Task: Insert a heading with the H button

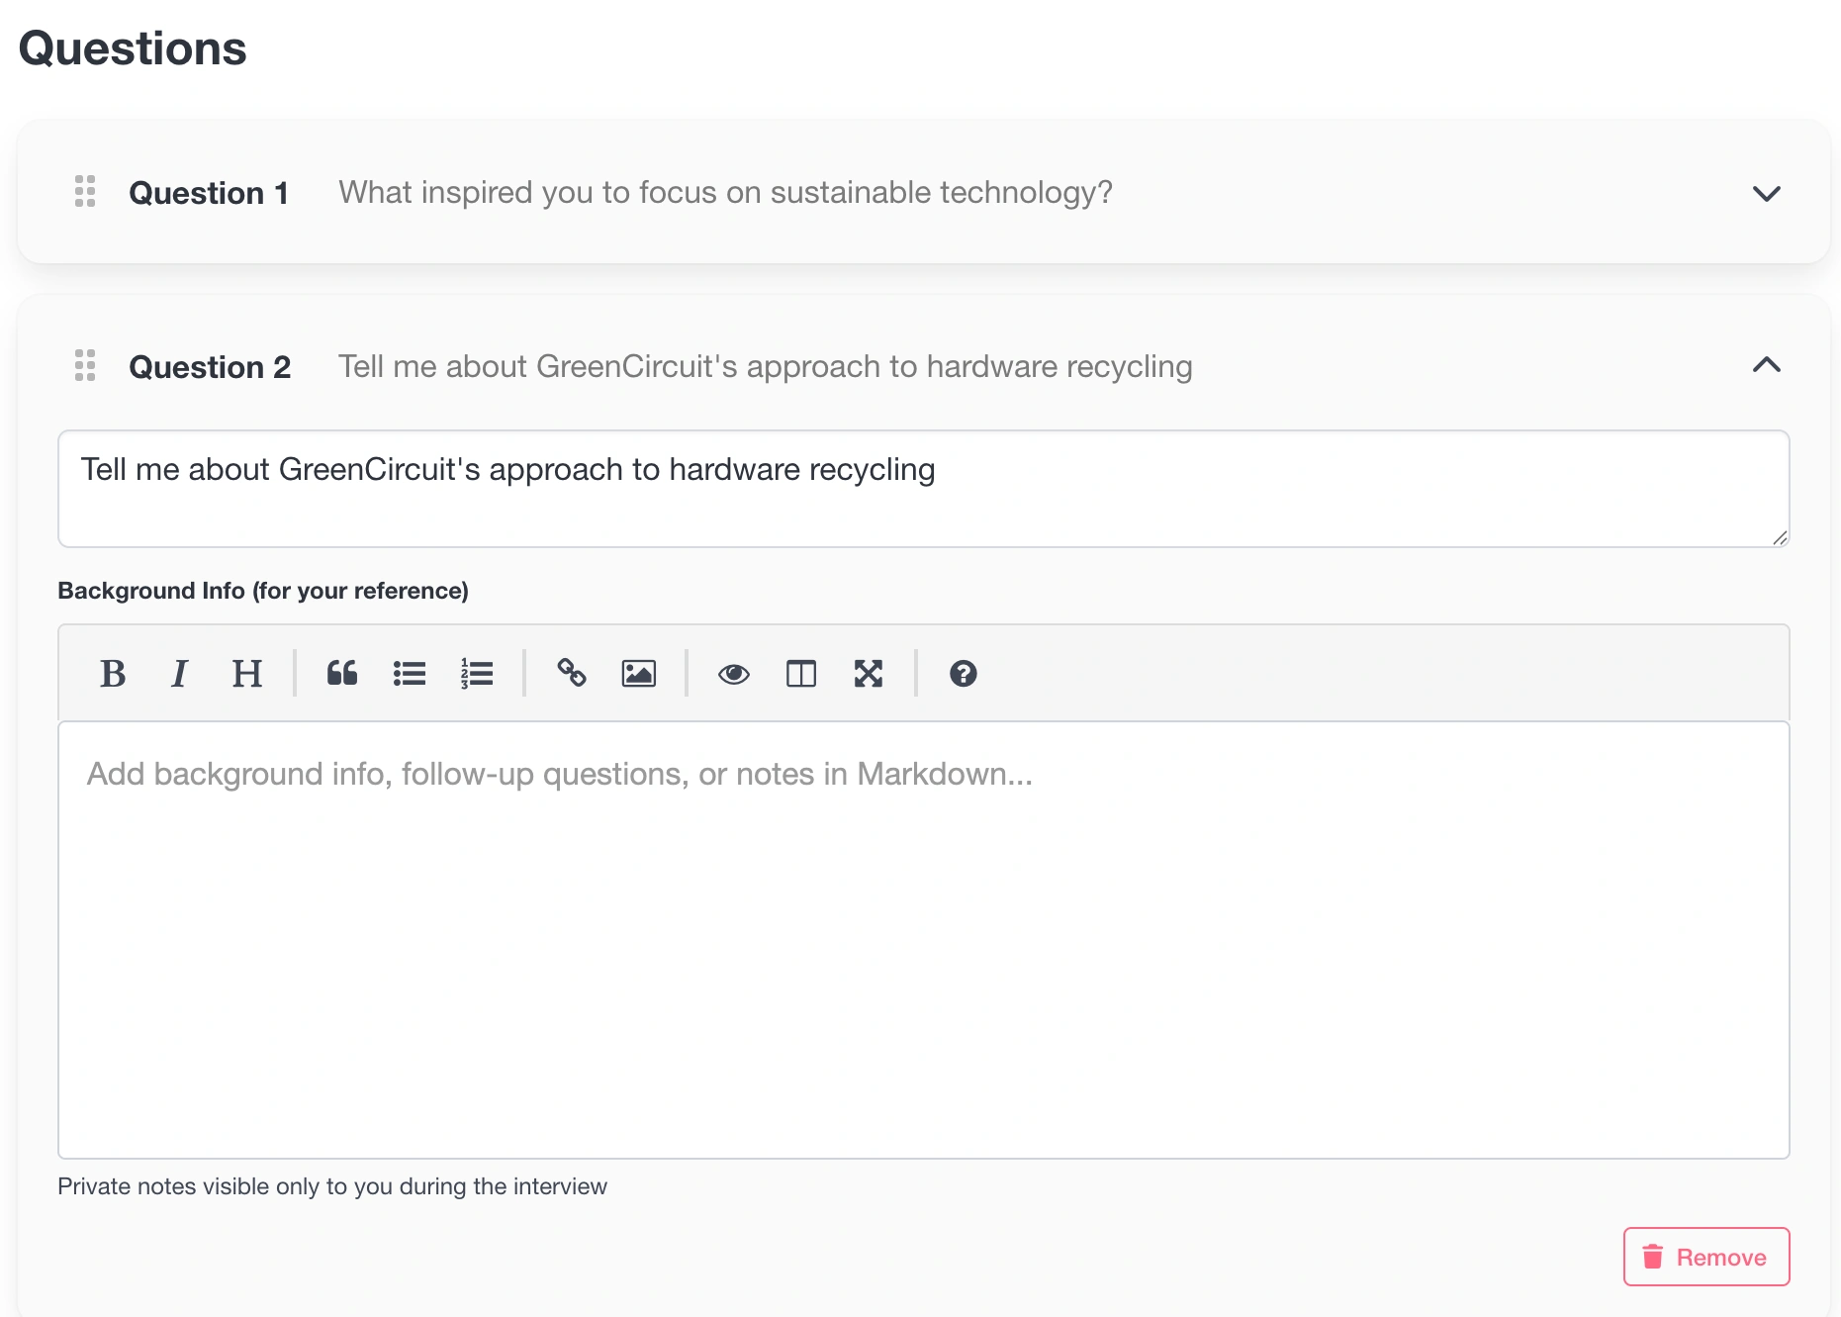Action: (246, 674)
